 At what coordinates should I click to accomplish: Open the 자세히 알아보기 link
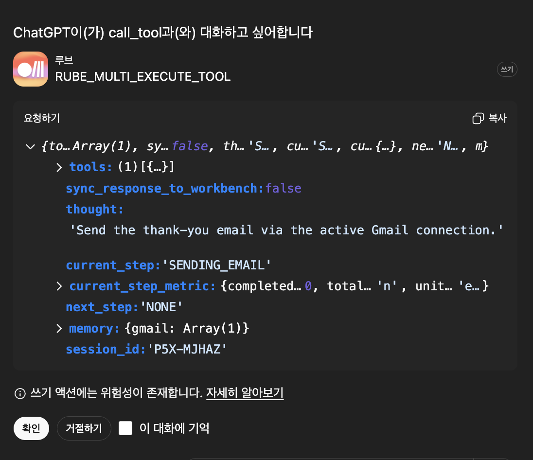click(x=245, y=393)
